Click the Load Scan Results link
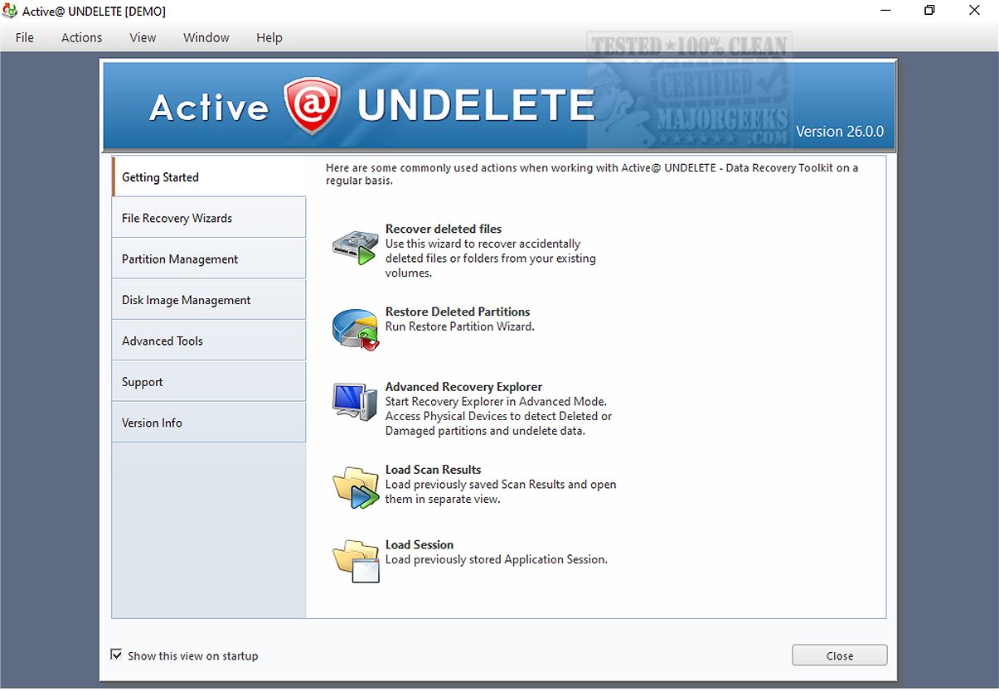Image resolution: width=999 pixels, height=691 pixels. click(433, 470)
